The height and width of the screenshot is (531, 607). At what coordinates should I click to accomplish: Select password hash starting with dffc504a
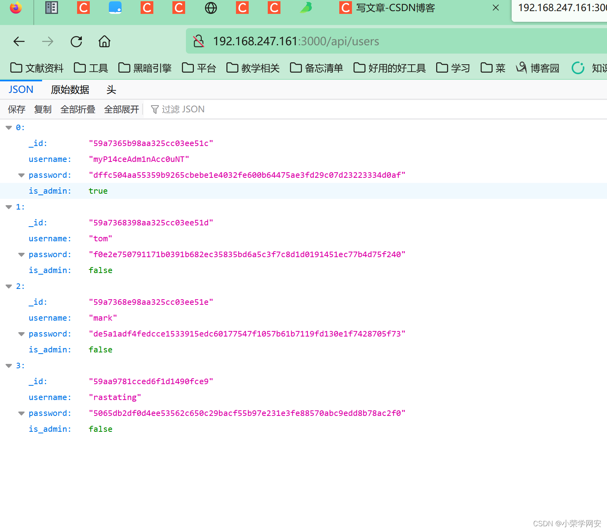(247, 175)
